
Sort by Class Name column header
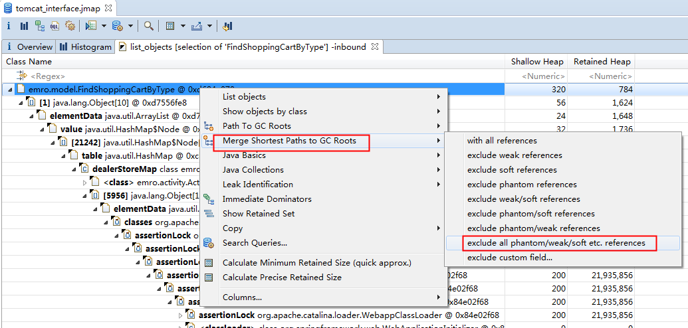254,62
